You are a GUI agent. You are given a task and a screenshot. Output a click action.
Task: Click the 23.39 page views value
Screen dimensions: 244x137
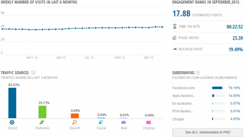point(238,38)
